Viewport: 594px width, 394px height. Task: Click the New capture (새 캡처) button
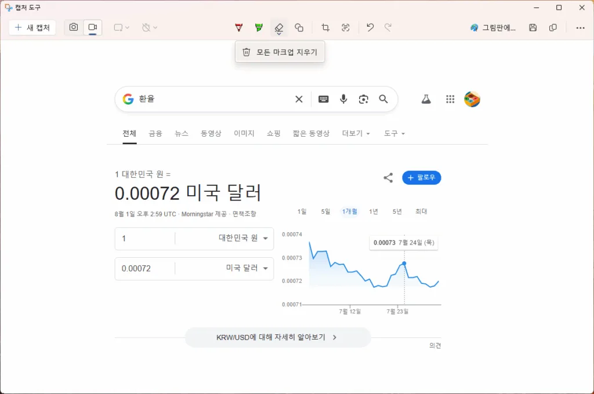(32, 28)
